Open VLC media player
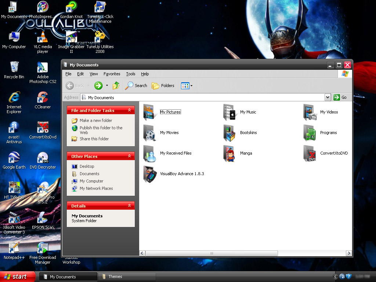Image resolution: width=376 pixels, height=282 pixels. click(43, 39)
